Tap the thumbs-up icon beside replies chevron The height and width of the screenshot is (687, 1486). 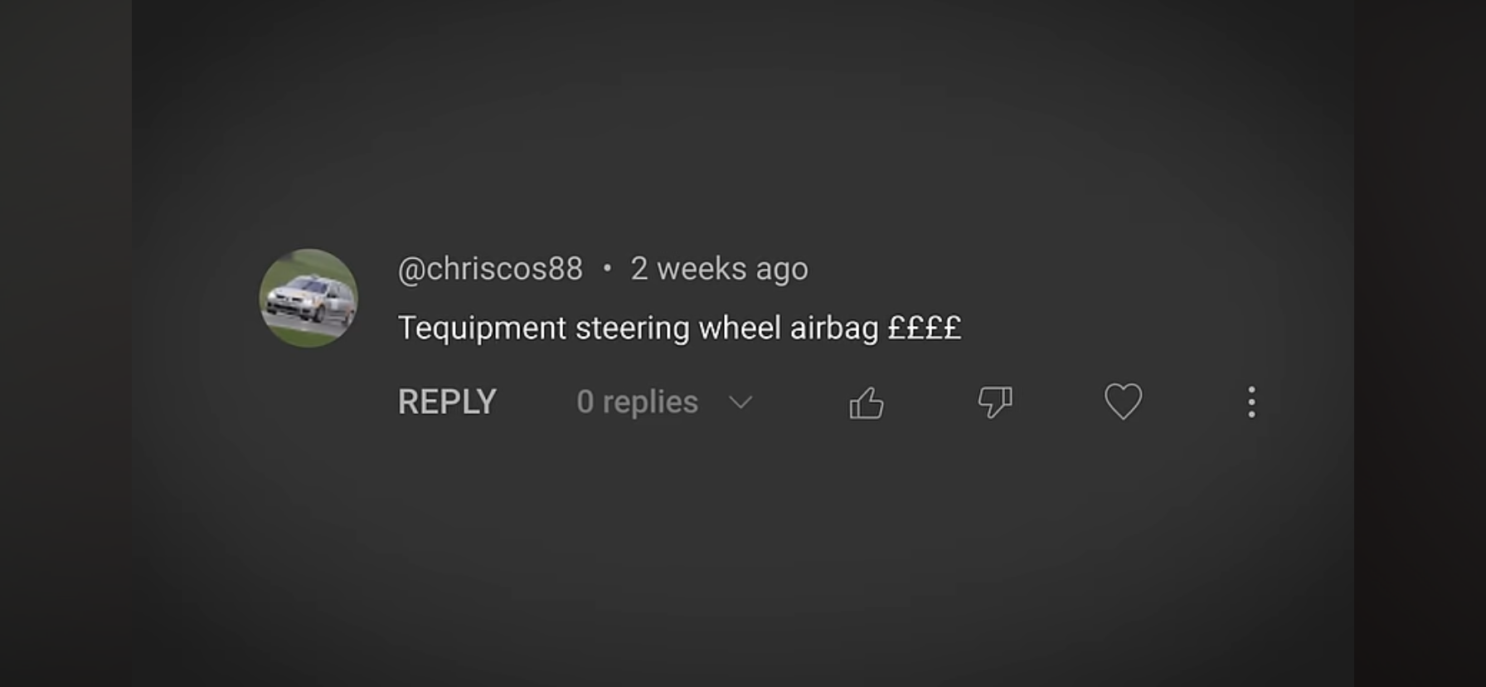coord(867,403)
